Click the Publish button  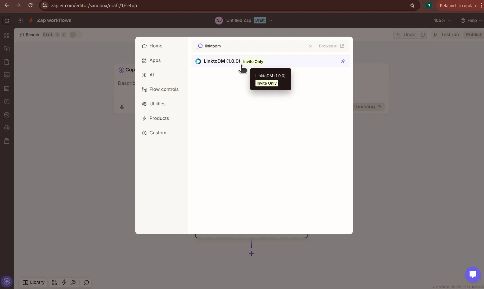tap(474, 35)
